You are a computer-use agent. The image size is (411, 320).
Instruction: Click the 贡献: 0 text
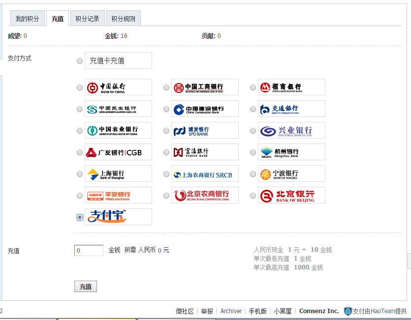(x=211, y=36)
